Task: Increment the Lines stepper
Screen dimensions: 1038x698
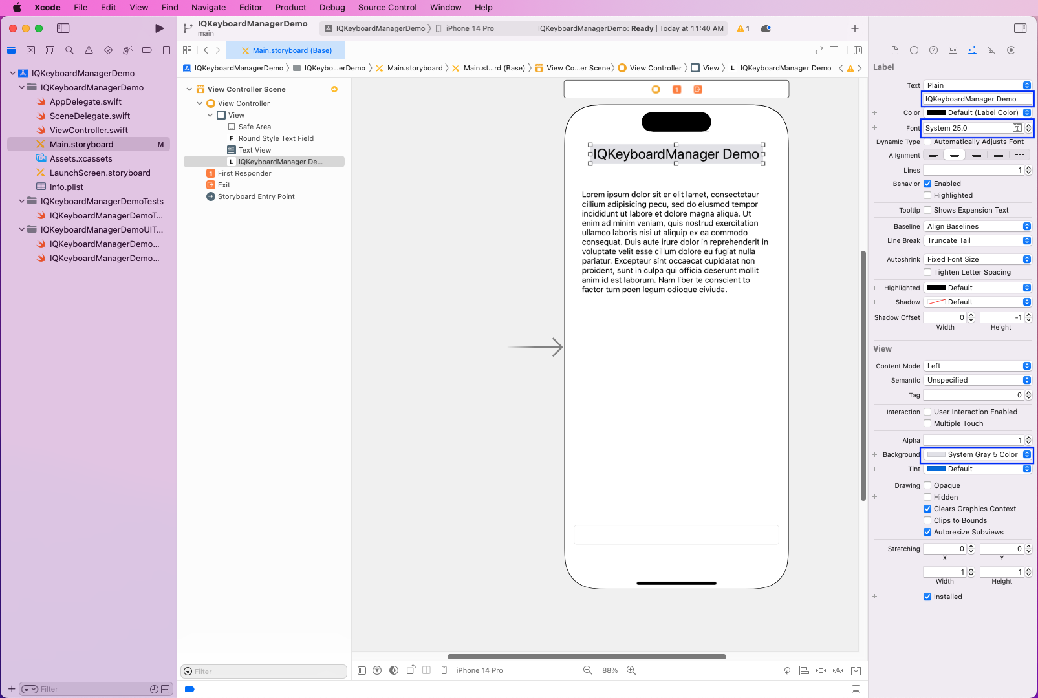Action: [x=1028, y=168]
